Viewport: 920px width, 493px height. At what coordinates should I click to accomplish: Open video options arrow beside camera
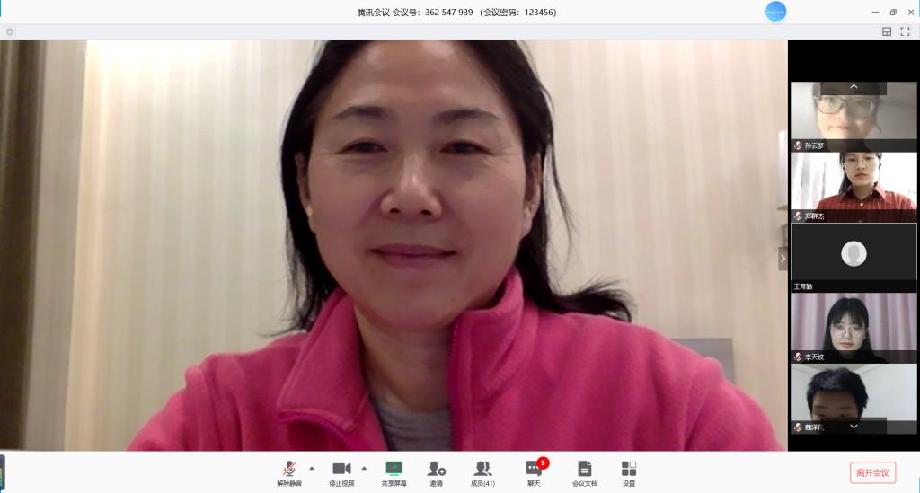364,468
